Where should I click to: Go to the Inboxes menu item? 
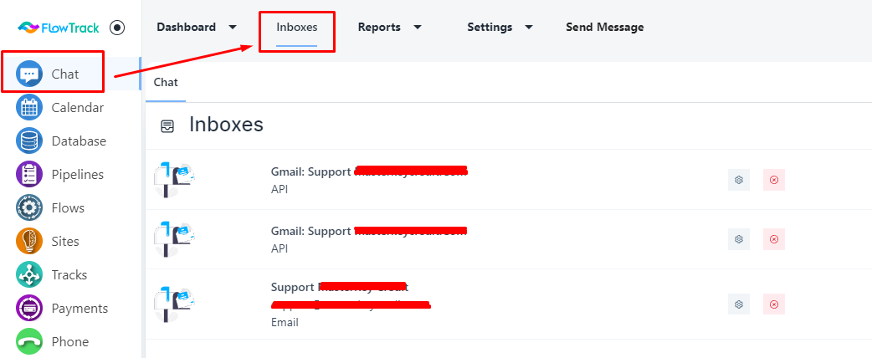coord(297,27)
